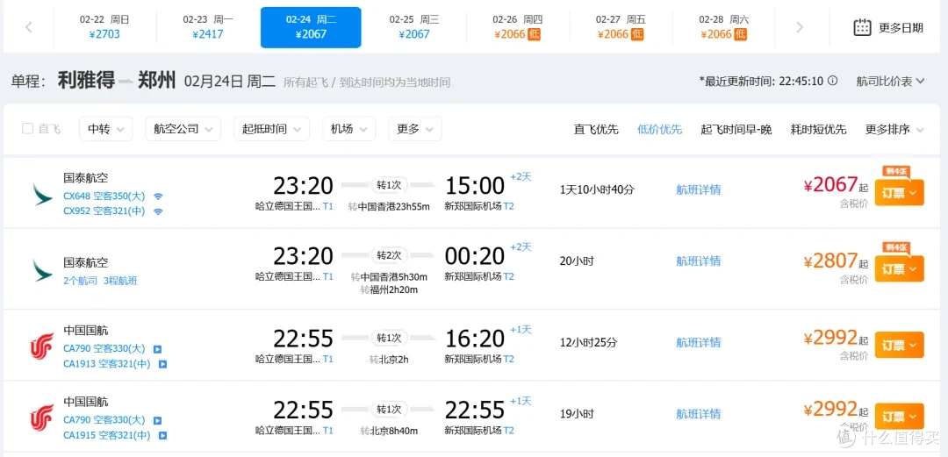
Task: Click the info icon beside update time
Action: pyautogui.click(x=832, y=81)
